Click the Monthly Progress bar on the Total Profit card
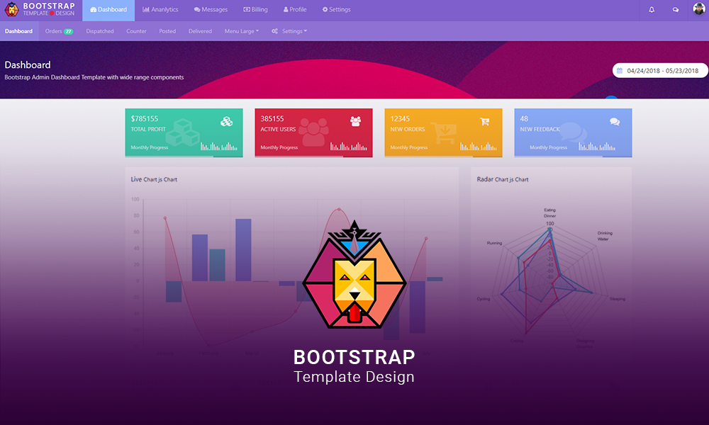709x425 pixels. pyautogui.click(x=169, y=157)
